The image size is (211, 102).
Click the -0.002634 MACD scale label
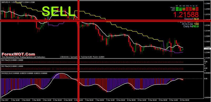pyautogui.click(x=207, y=98)
